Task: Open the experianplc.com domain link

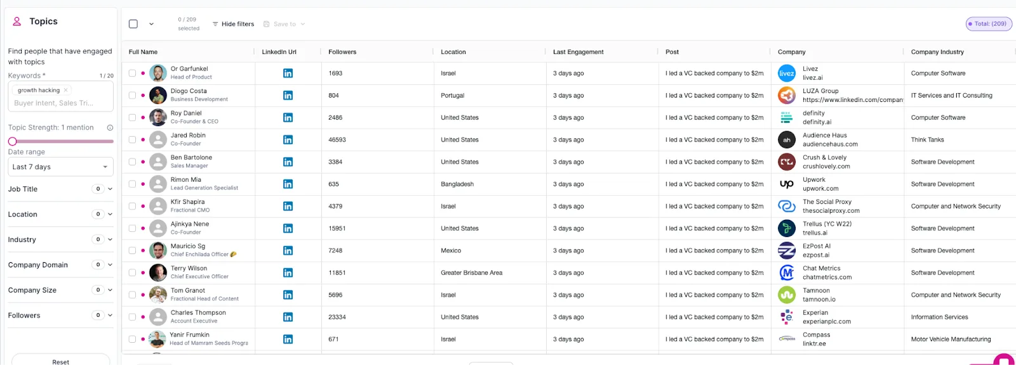Action: 827,322
